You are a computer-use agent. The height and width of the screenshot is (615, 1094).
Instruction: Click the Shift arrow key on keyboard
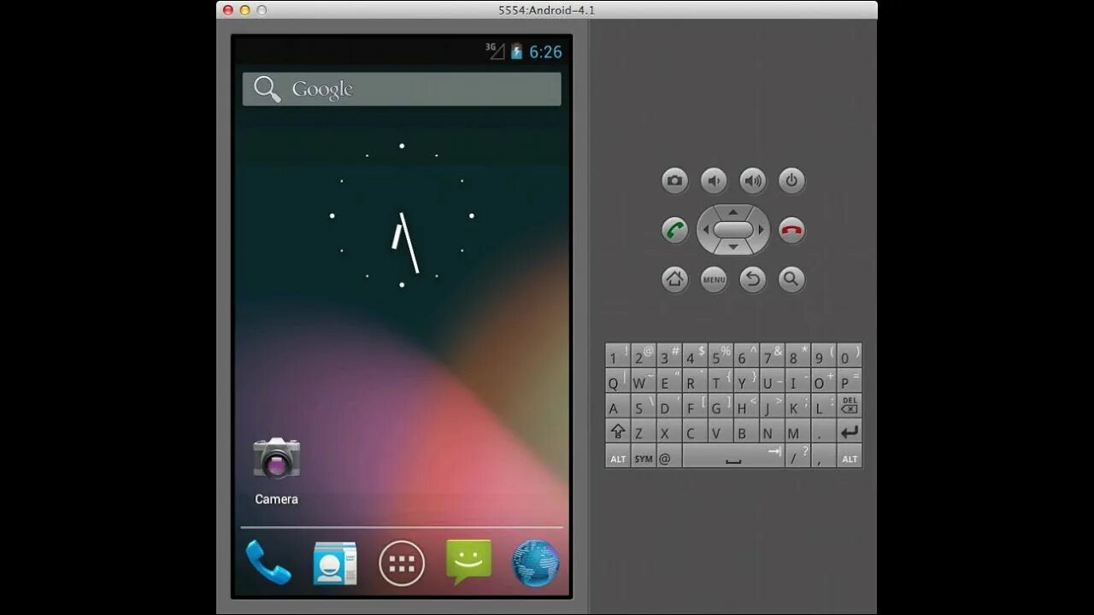tap(618, 431)
